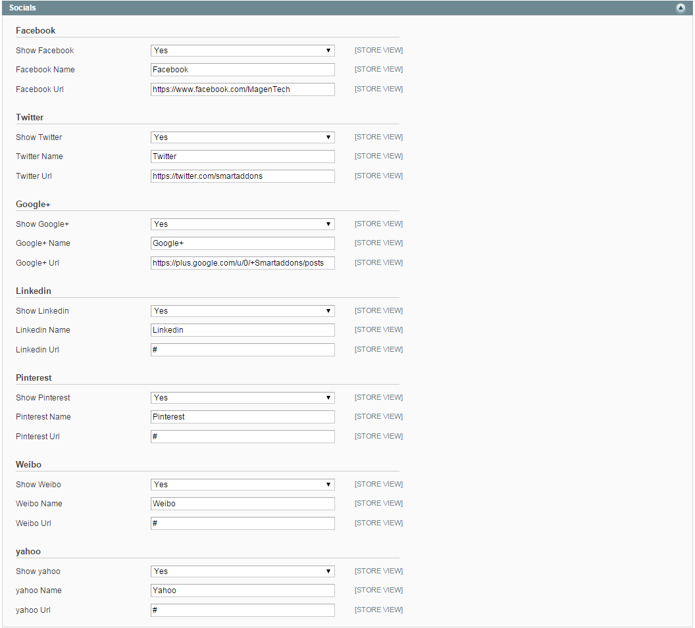The image size is (695, 628).
Task: Select the Google+ Name input
Action: click(242, 243)
